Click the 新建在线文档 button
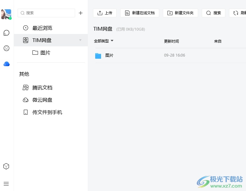This screenshot has height=191, width=246. [140, 13]
